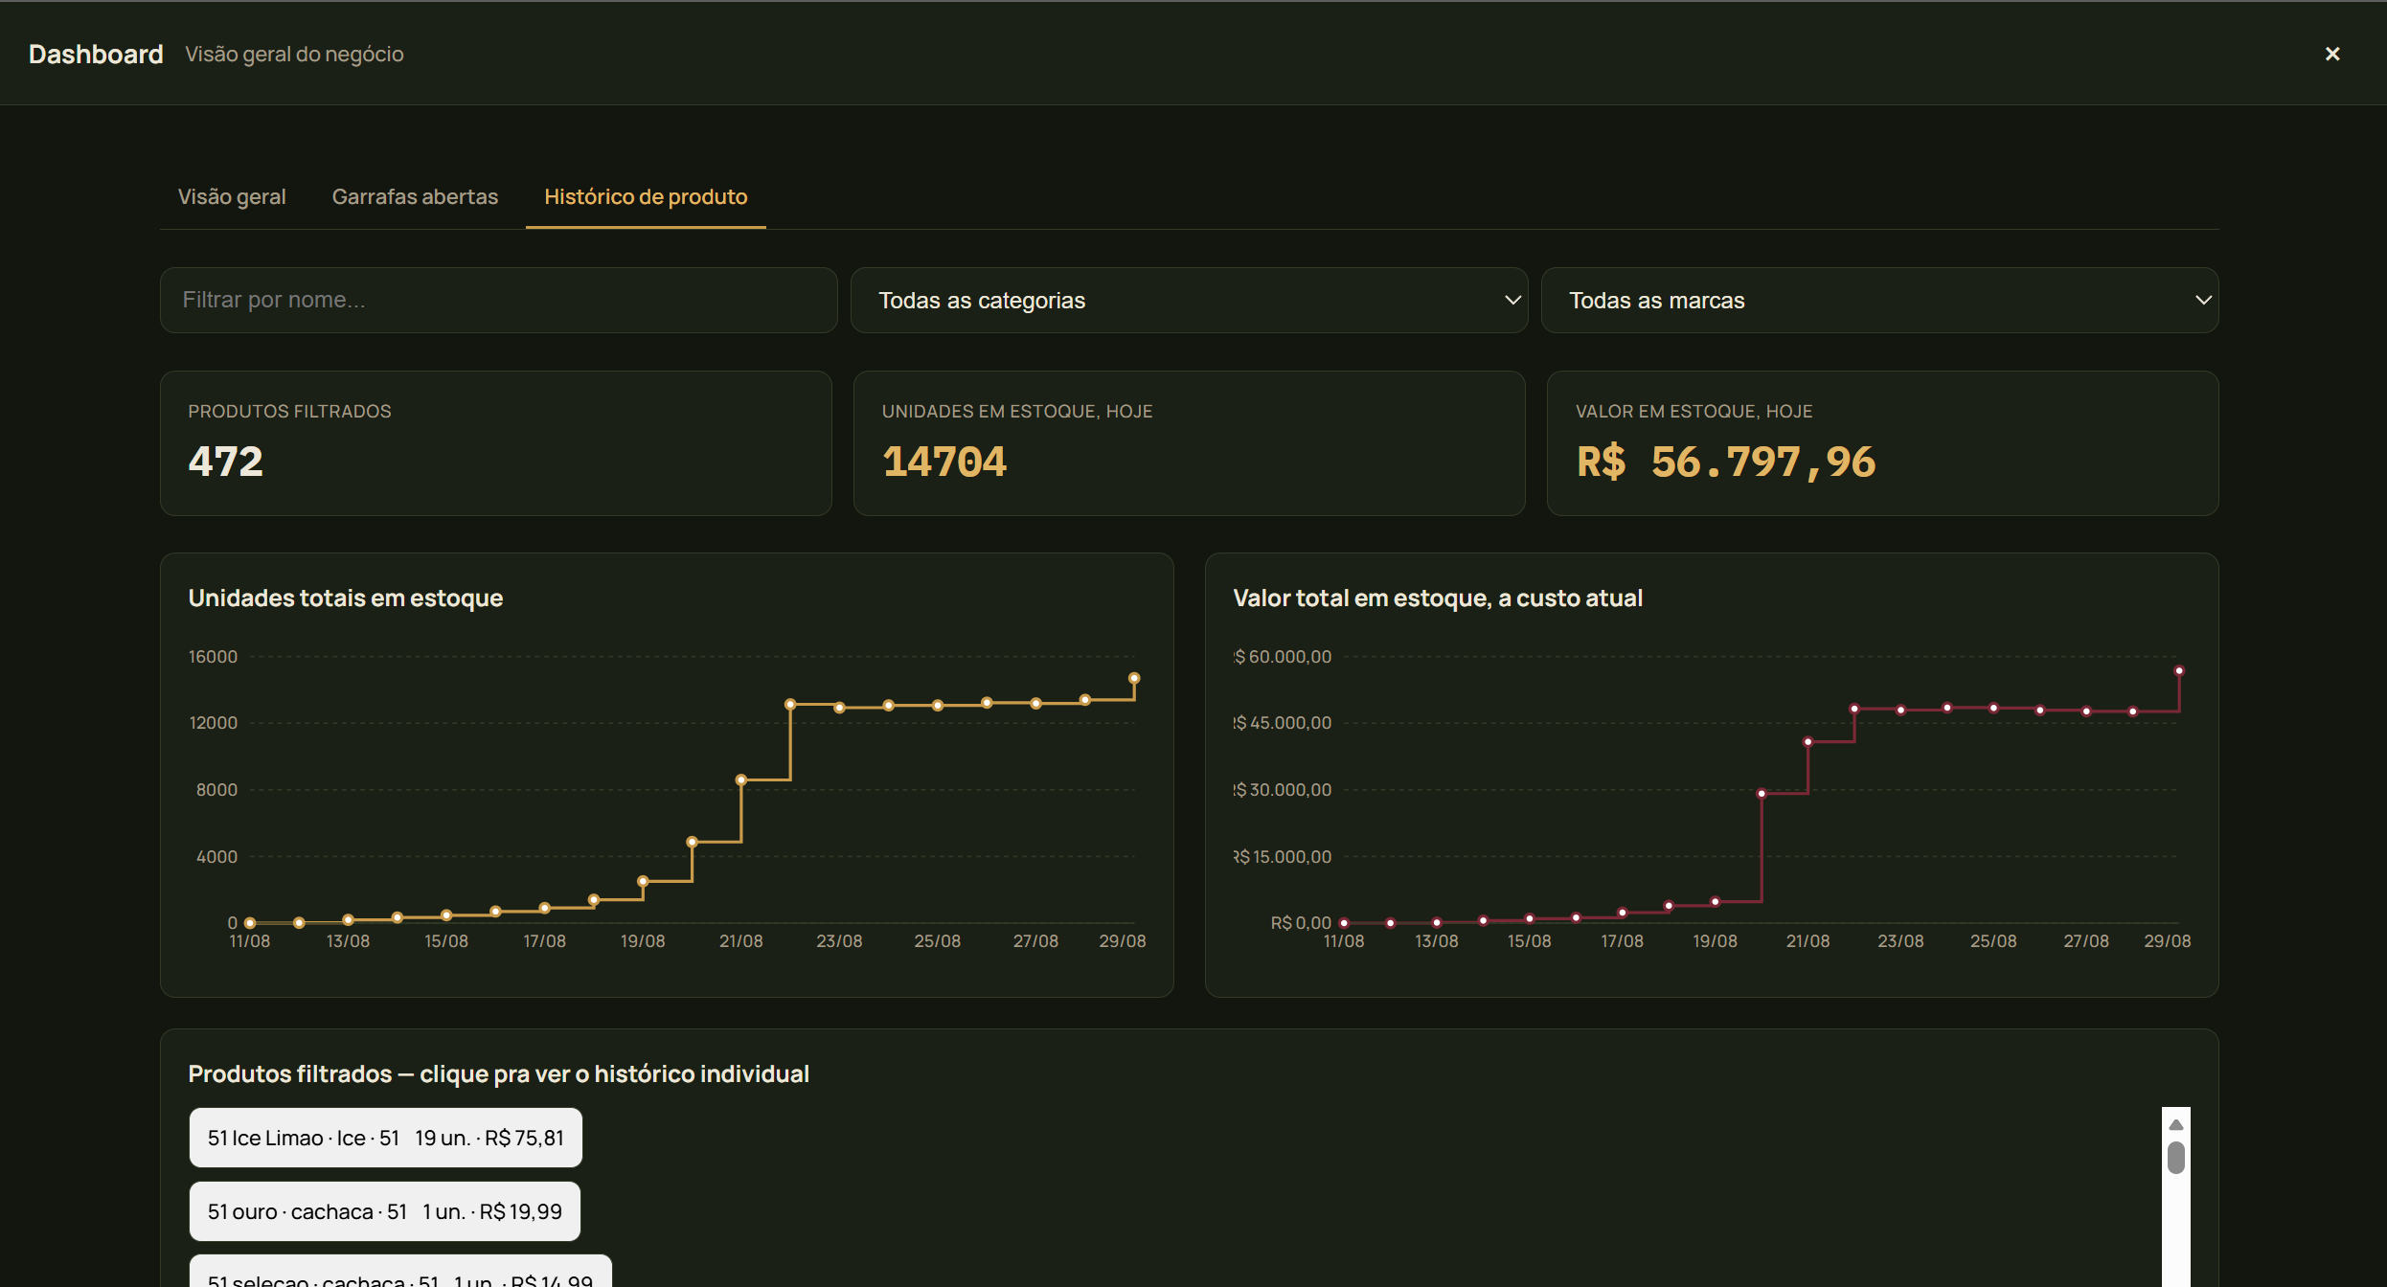Close the Dashboard with the X icon
This screenshot has height=1287, width=2387.
[2332, 54]
